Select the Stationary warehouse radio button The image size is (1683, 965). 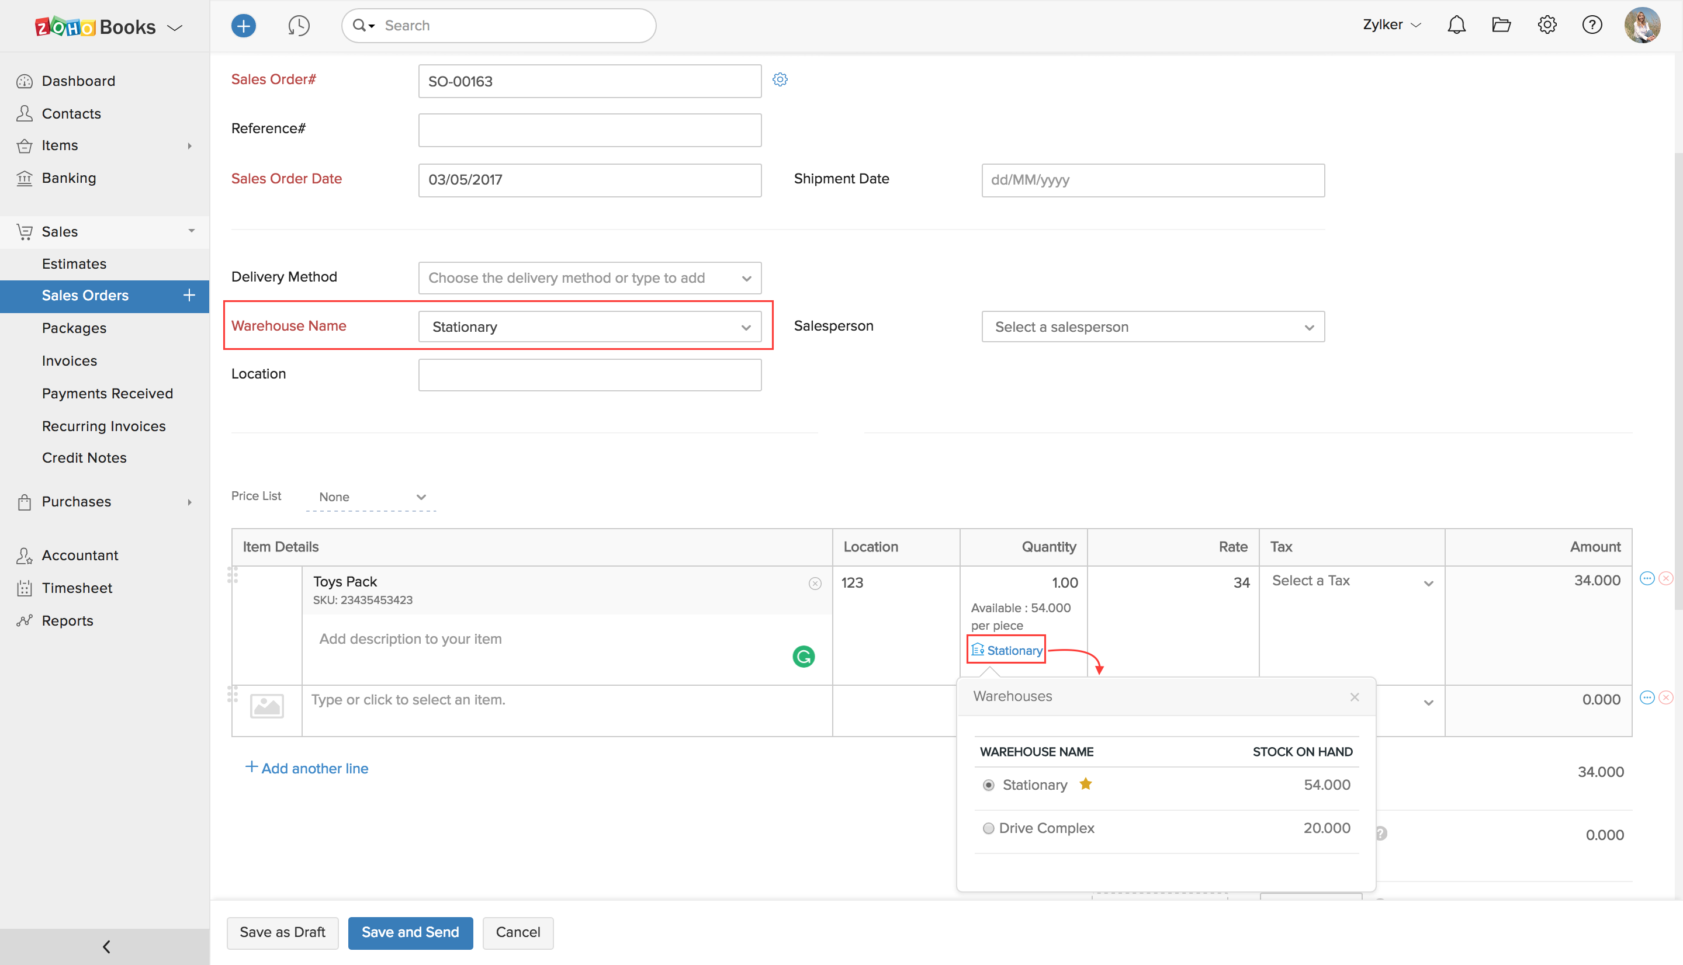point(988,786)
